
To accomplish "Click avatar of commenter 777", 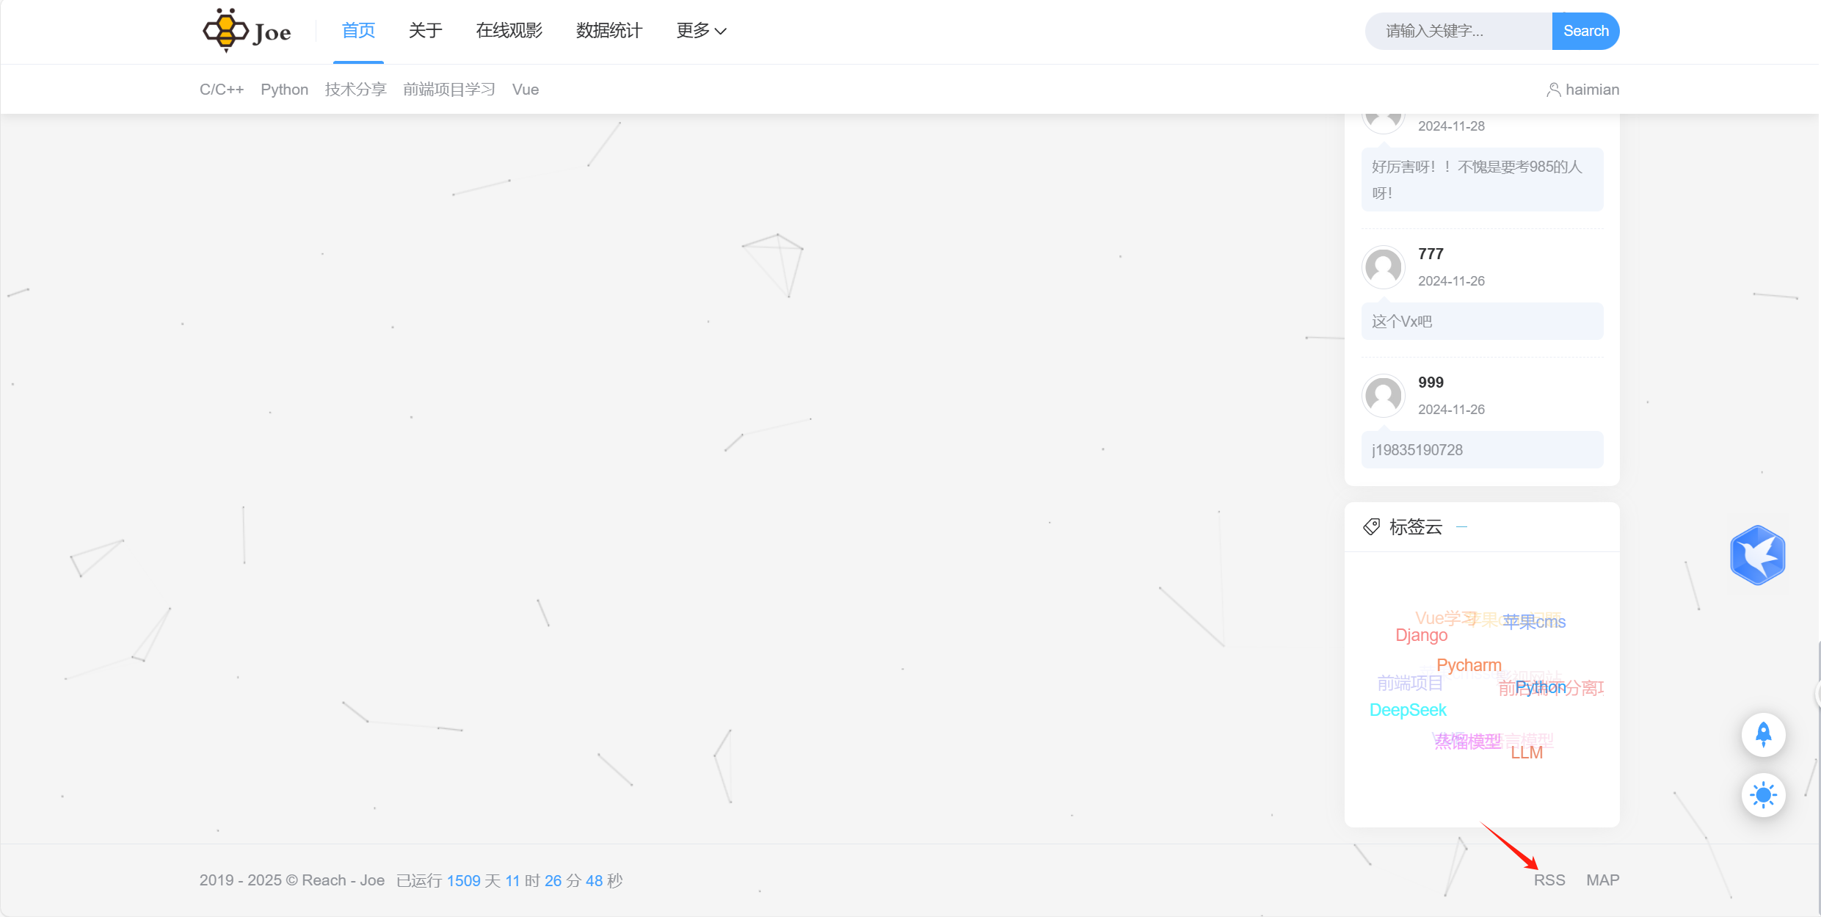I will (1384, 267).
